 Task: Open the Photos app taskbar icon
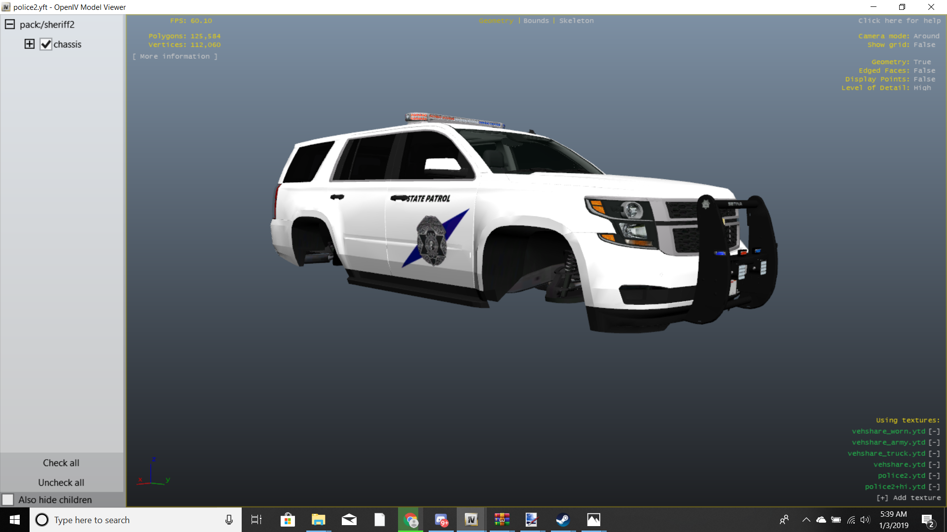tap(593, 520)
